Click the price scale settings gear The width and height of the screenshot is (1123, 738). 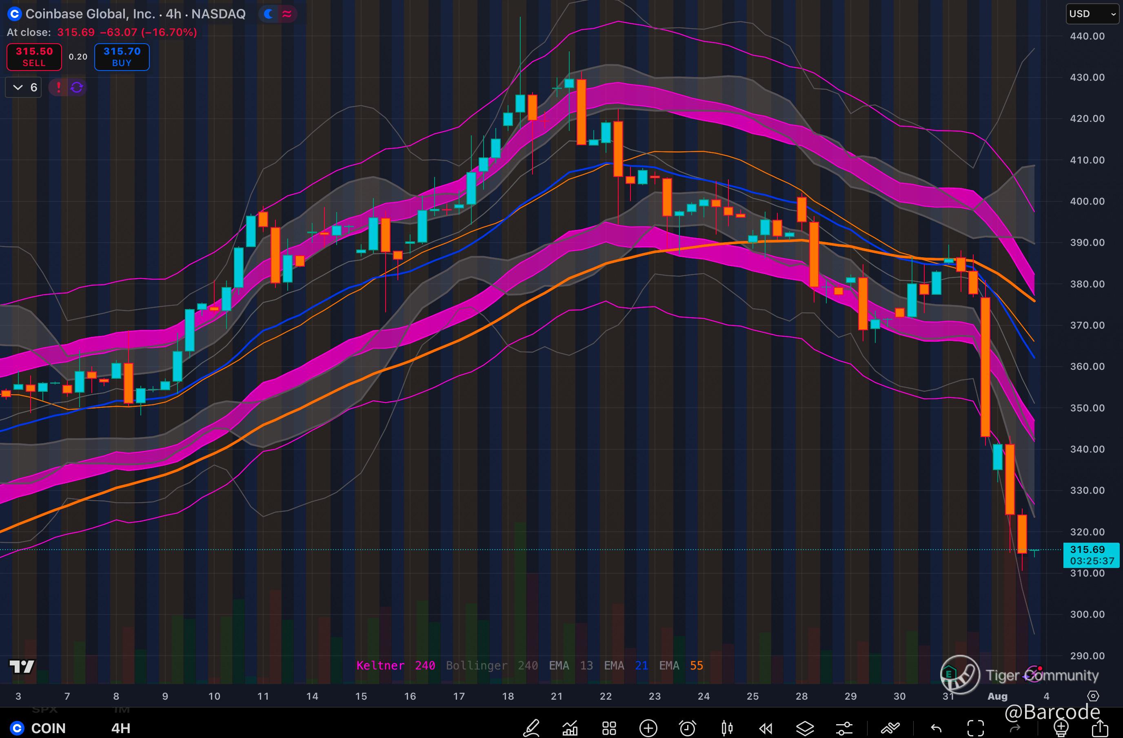1093,696
